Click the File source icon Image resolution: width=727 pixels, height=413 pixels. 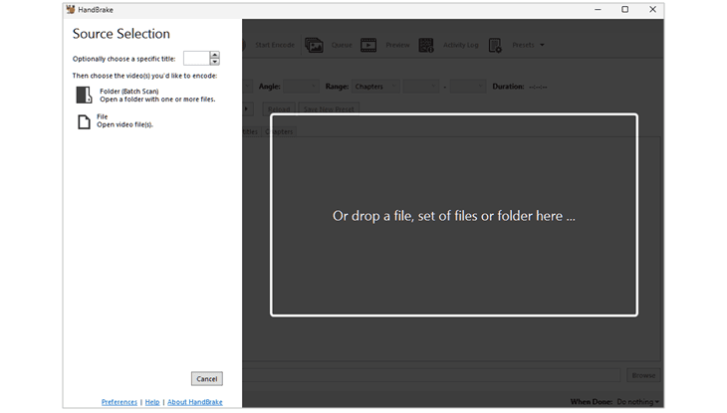[84, 121]
